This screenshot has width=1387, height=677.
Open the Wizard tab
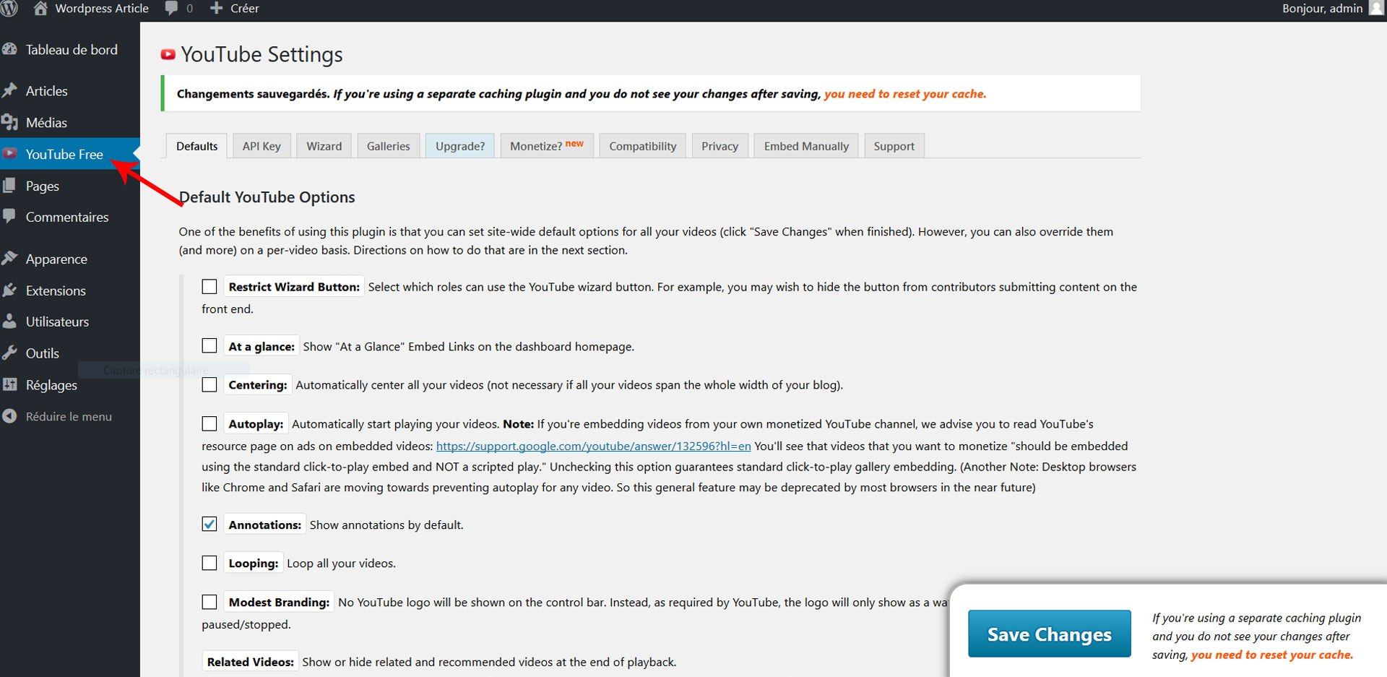(324, 146)
